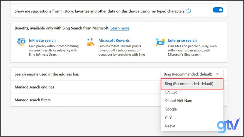Toggle off typed-character suggestions switch

tap(218, 10)
